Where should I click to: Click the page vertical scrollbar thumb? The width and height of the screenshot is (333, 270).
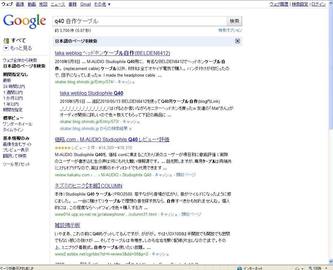pyautogui.click(x=331, y=68)
